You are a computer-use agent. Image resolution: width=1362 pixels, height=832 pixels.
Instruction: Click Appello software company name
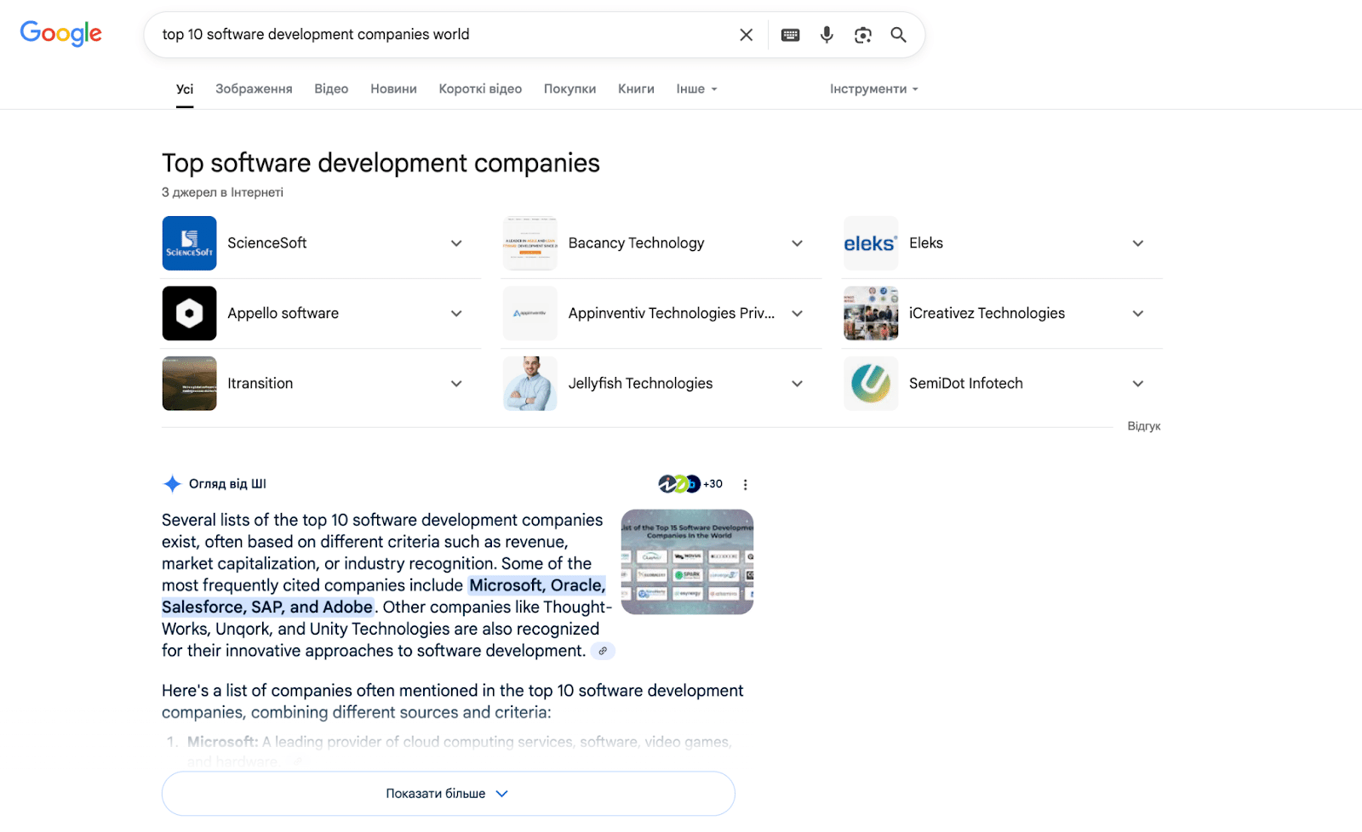pyautogui.click(x=283, y=313)
